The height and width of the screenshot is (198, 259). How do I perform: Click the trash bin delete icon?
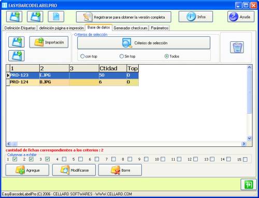pyautogui.click(x=237, y=47)
